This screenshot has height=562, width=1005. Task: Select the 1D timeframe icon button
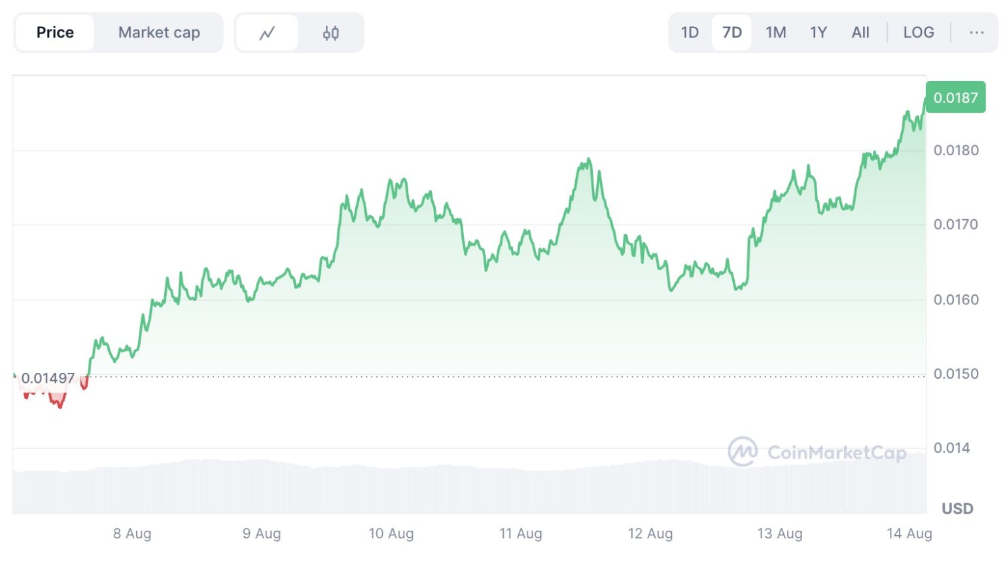[690, 32]
